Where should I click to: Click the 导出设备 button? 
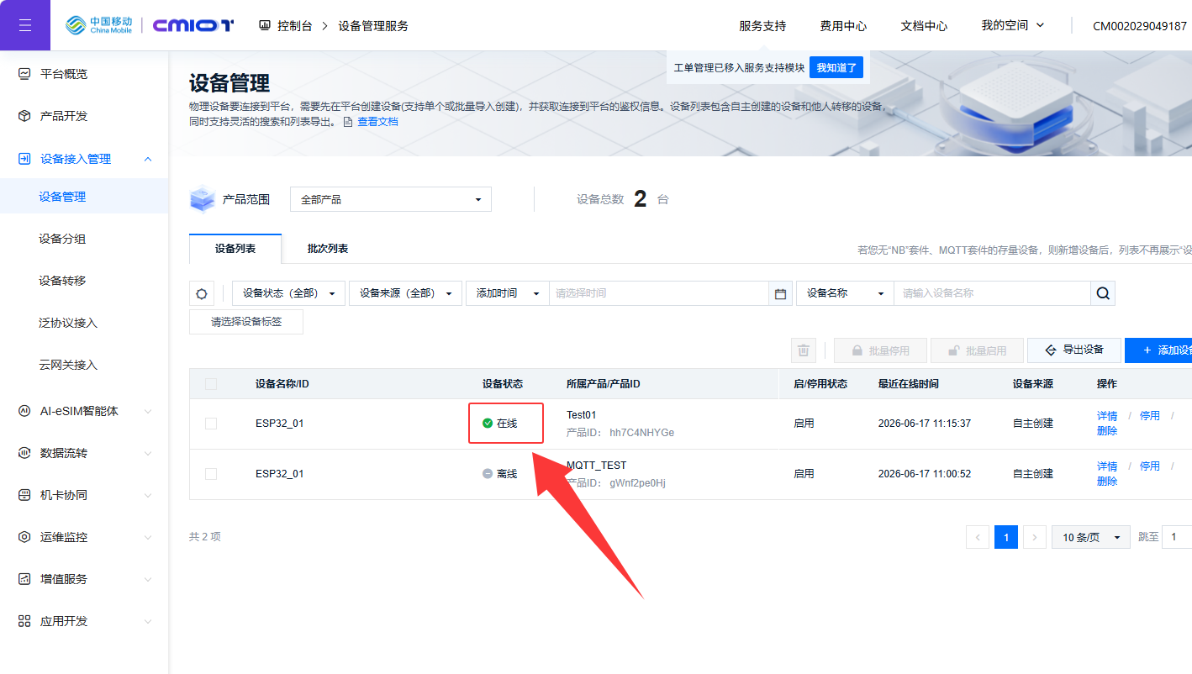pos(1074,350)
